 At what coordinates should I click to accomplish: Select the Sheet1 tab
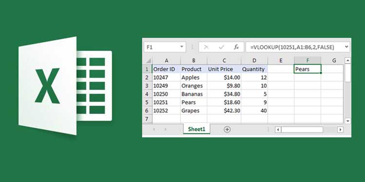tap(197, 129)
